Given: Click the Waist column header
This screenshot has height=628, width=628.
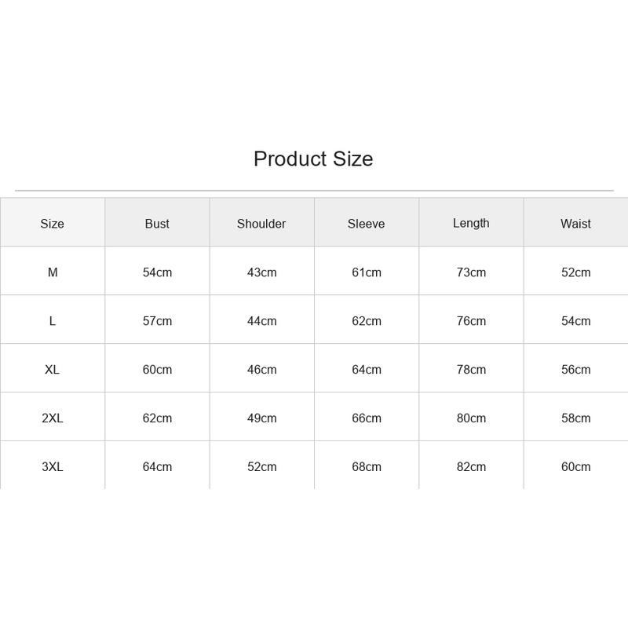Looking at the screenshot, I should click(x=575, y=224).
